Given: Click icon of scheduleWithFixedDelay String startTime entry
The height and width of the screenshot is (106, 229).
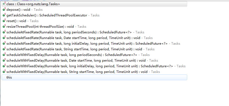Looking at the screenshot, I should click(4, 72).
